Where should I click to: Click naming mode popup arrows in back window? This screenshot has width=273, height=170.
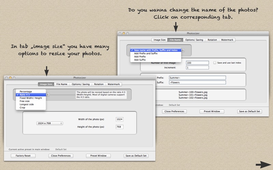[183, 50]
